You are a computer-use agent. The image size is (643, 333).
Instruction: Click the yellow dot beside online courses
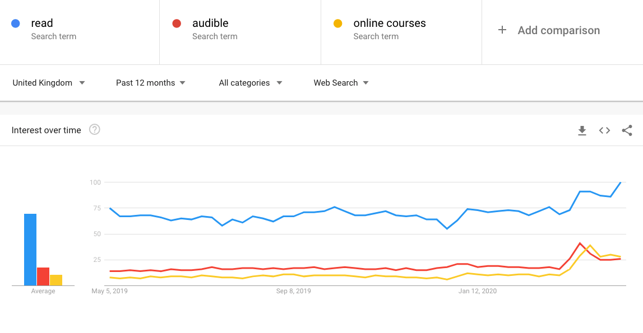(337, 24)
